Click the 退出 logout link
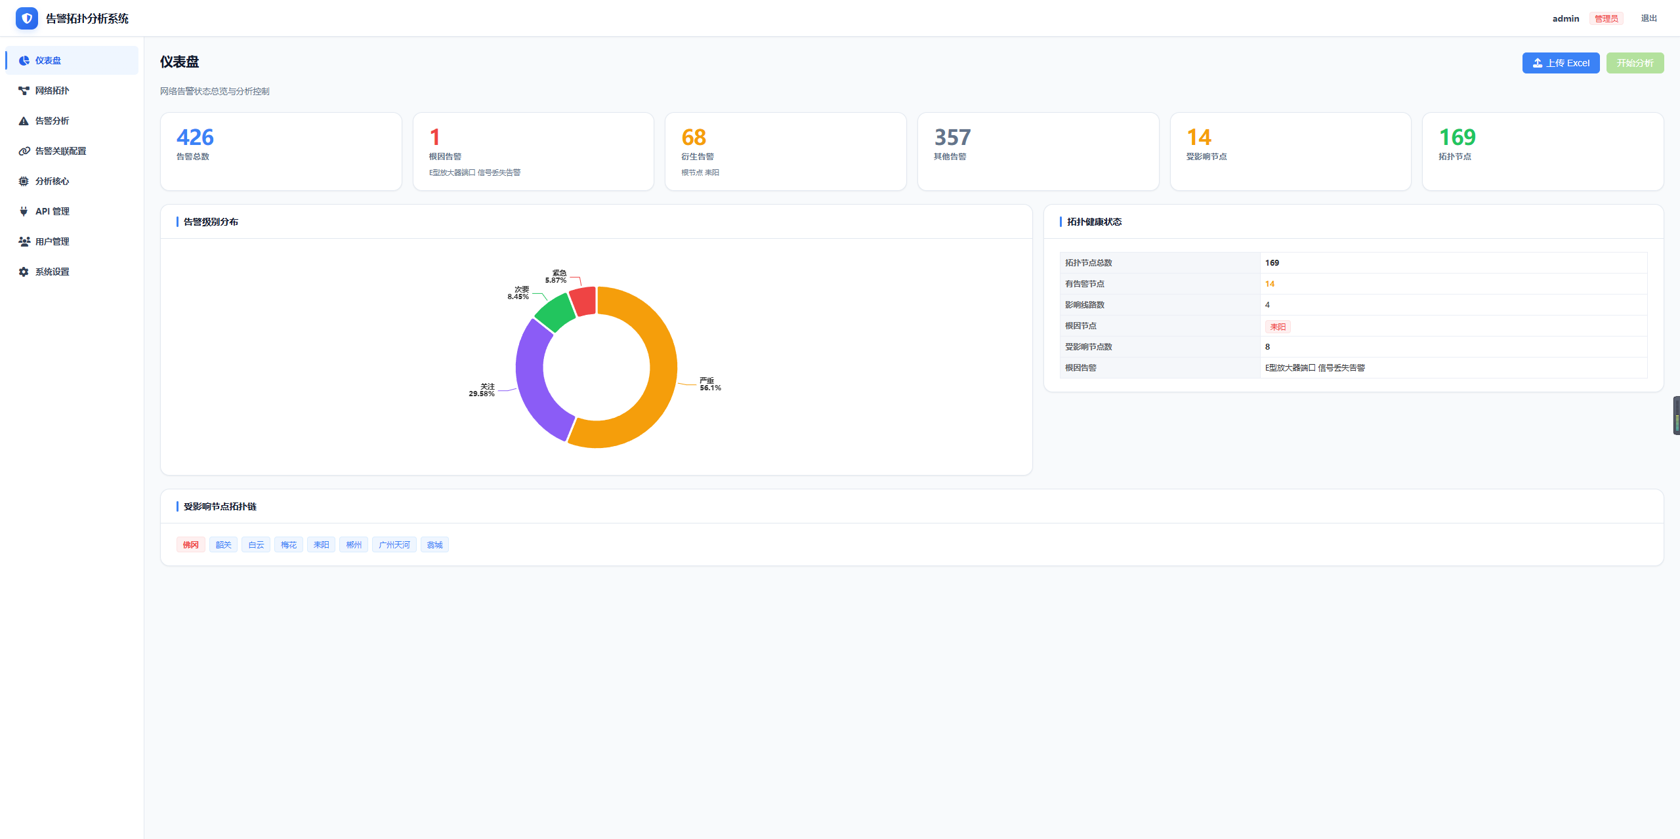 tap(1648, 18)
